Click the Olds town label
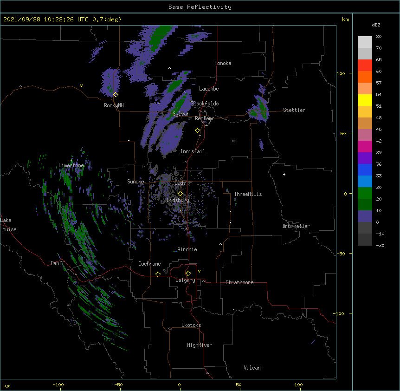Screen dimensions: 400x391 coord(180,183)
